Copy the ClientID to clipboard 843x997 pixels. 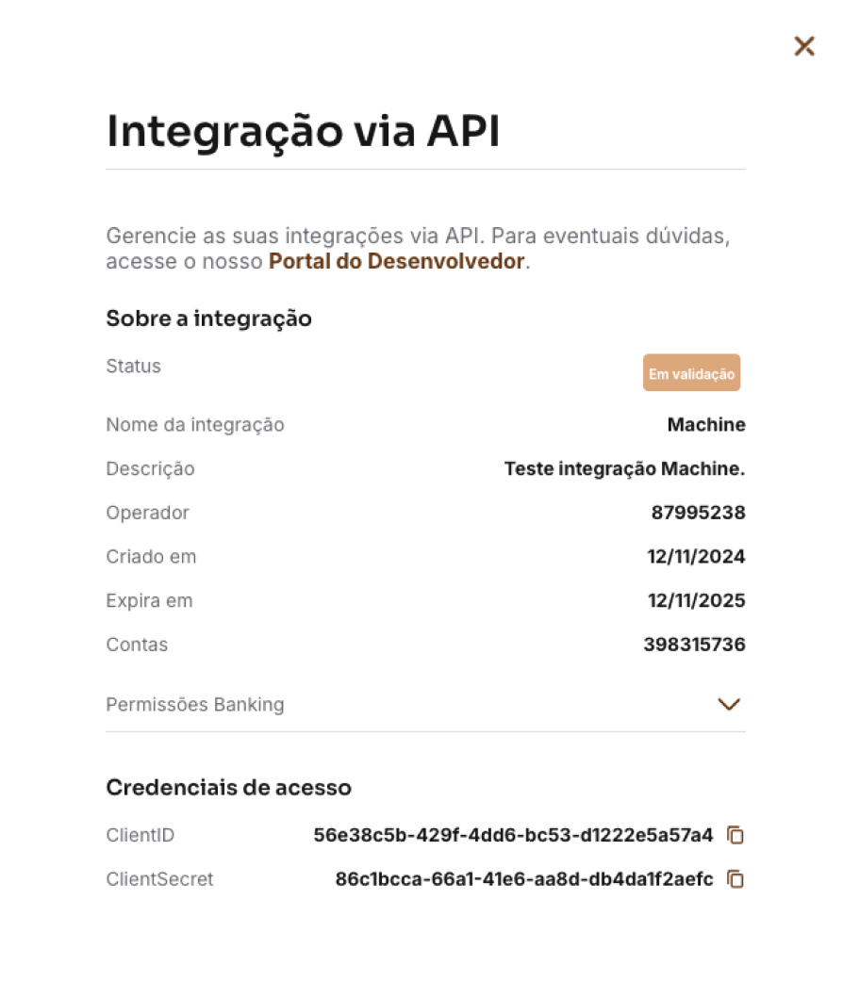coord(736,835)
